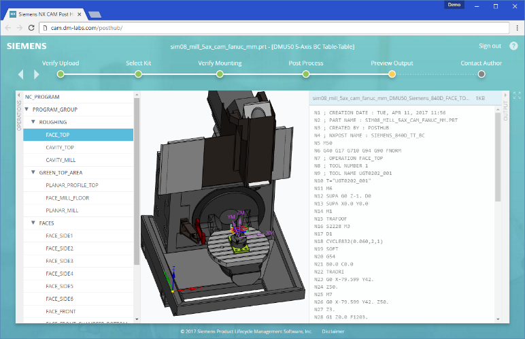Click the browser back arrow
This screenshot has height=339, width=525.
tap(8, 28)
